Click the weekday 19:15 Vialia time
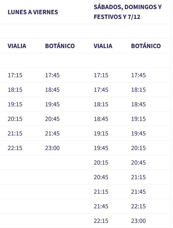Viewport: 173px width, 228px height. tap(15, 104)
